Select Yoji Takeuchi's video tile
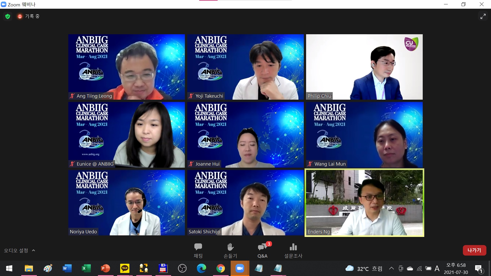 pyautogui.click(x=245, y=67)
